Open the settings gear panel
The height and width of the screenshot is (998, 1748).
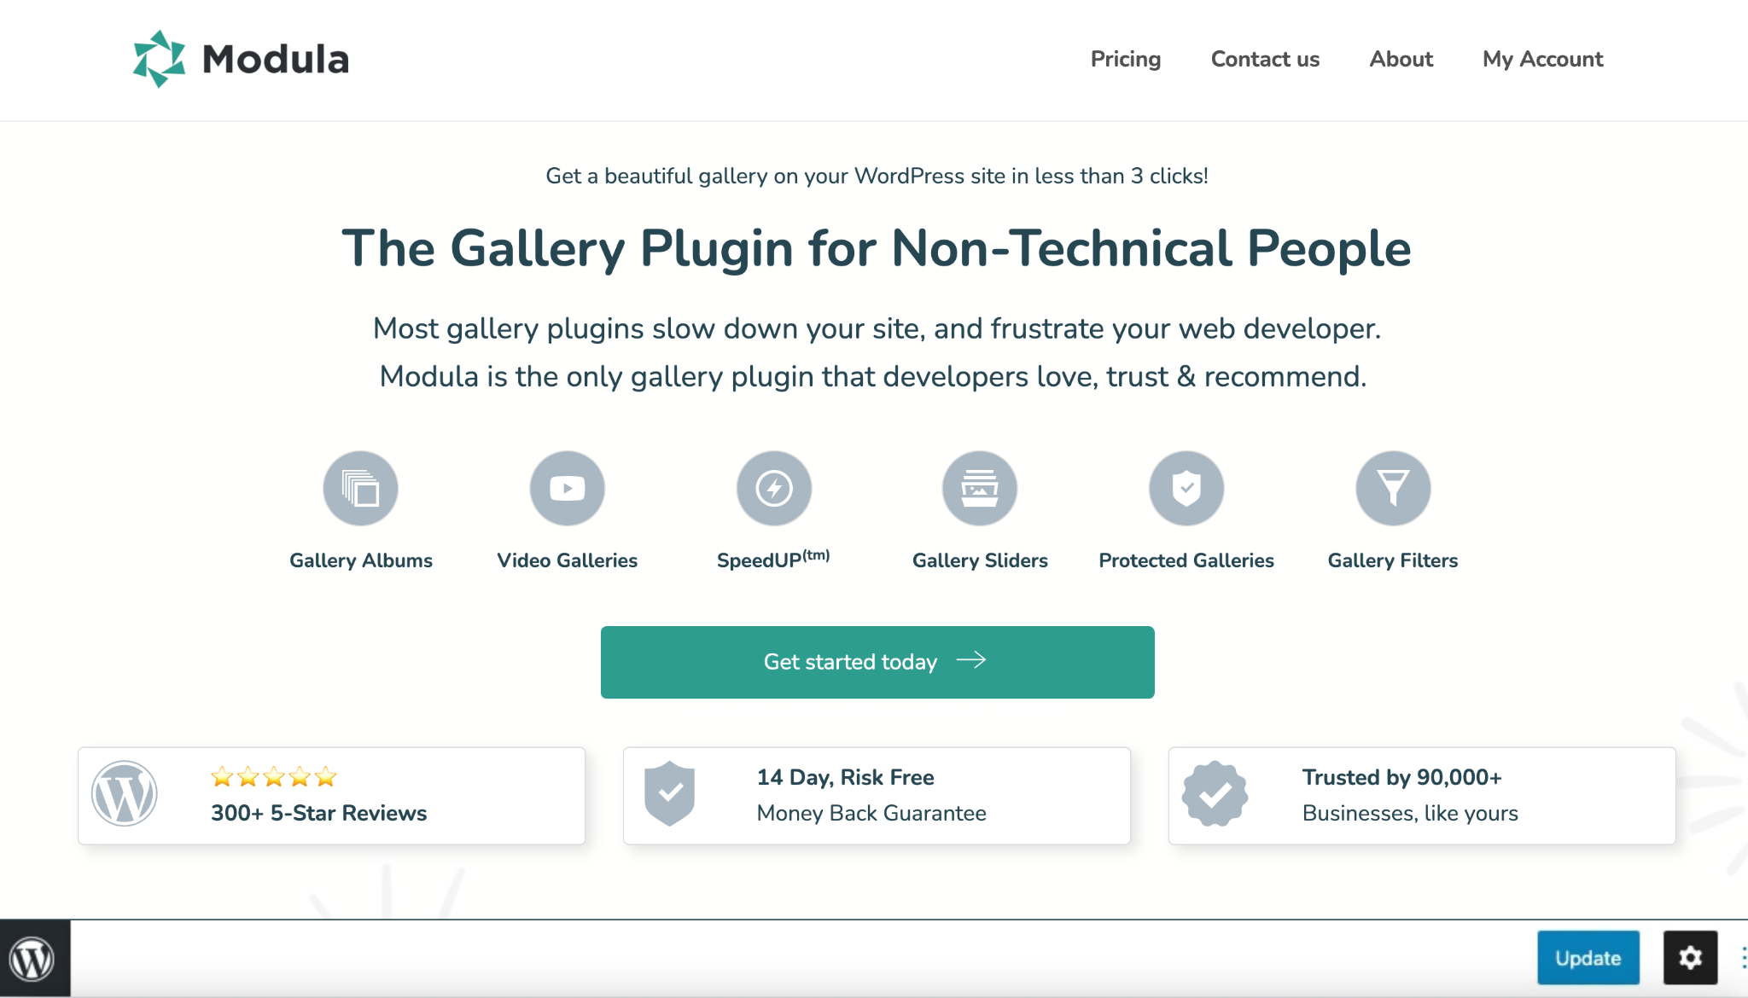click(1690, 958)
